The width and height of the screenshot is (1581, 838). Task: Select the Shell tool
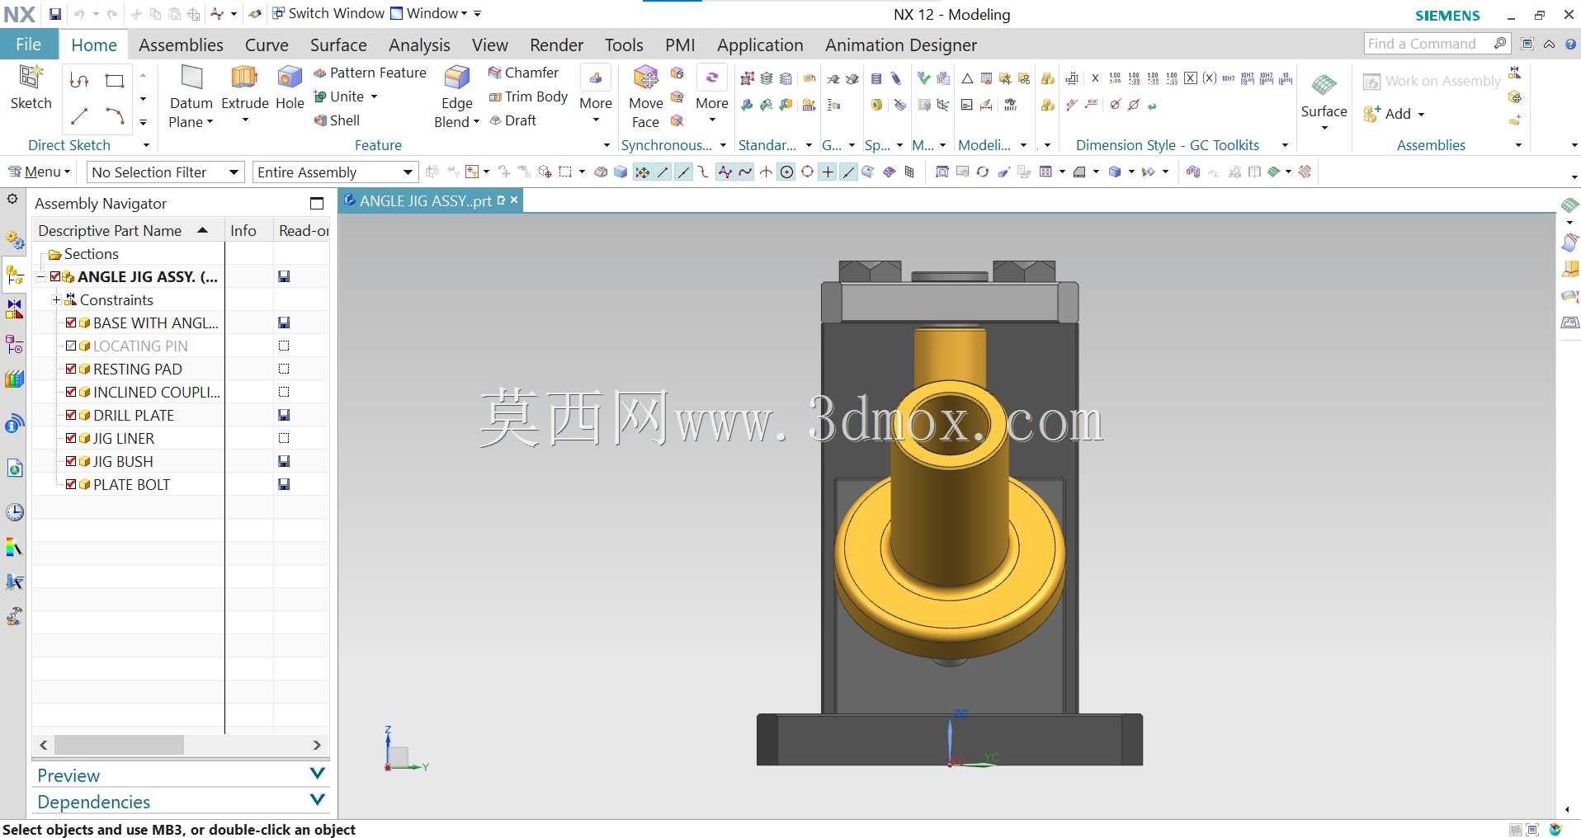[337, 120]
